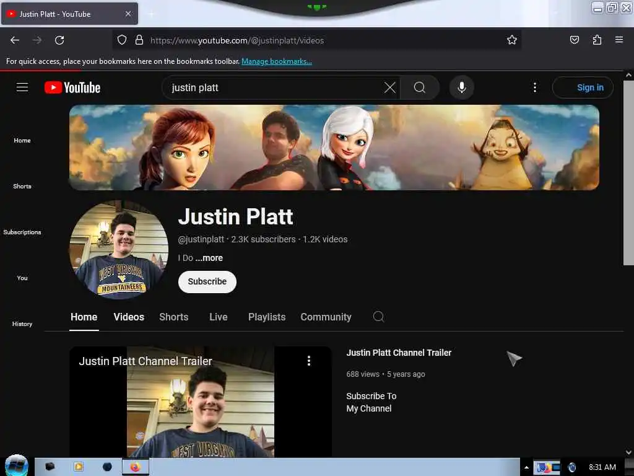
Task: Open Home in YouTube sidebar
Action: [22, 141]
